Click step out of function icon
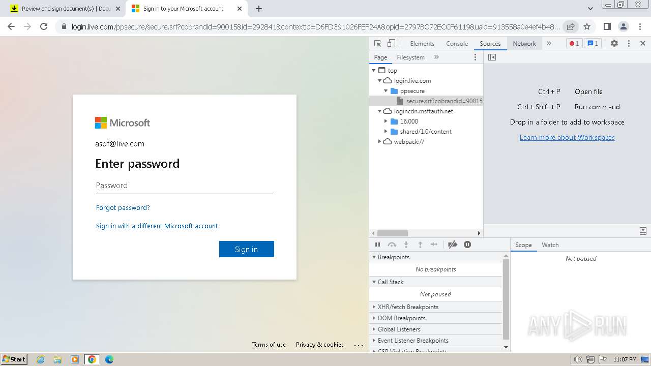Viewport: 651px width, 366px height. pyautogui.click(x=420, y=245)
